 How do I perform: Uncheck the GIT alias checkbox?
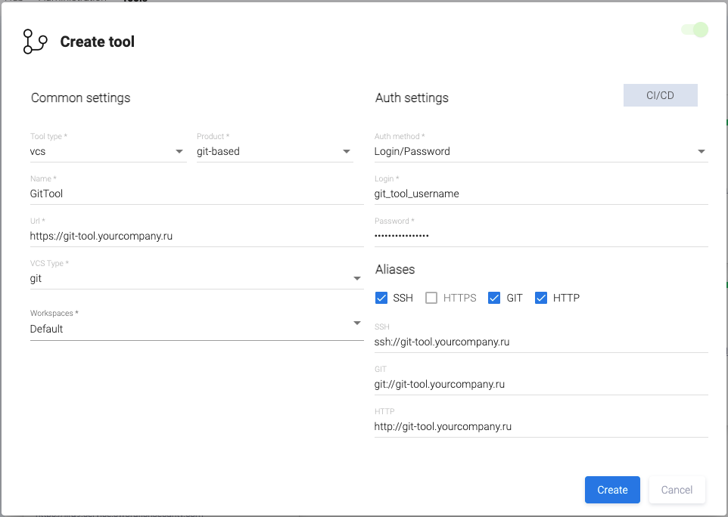(x=494, y=298)
